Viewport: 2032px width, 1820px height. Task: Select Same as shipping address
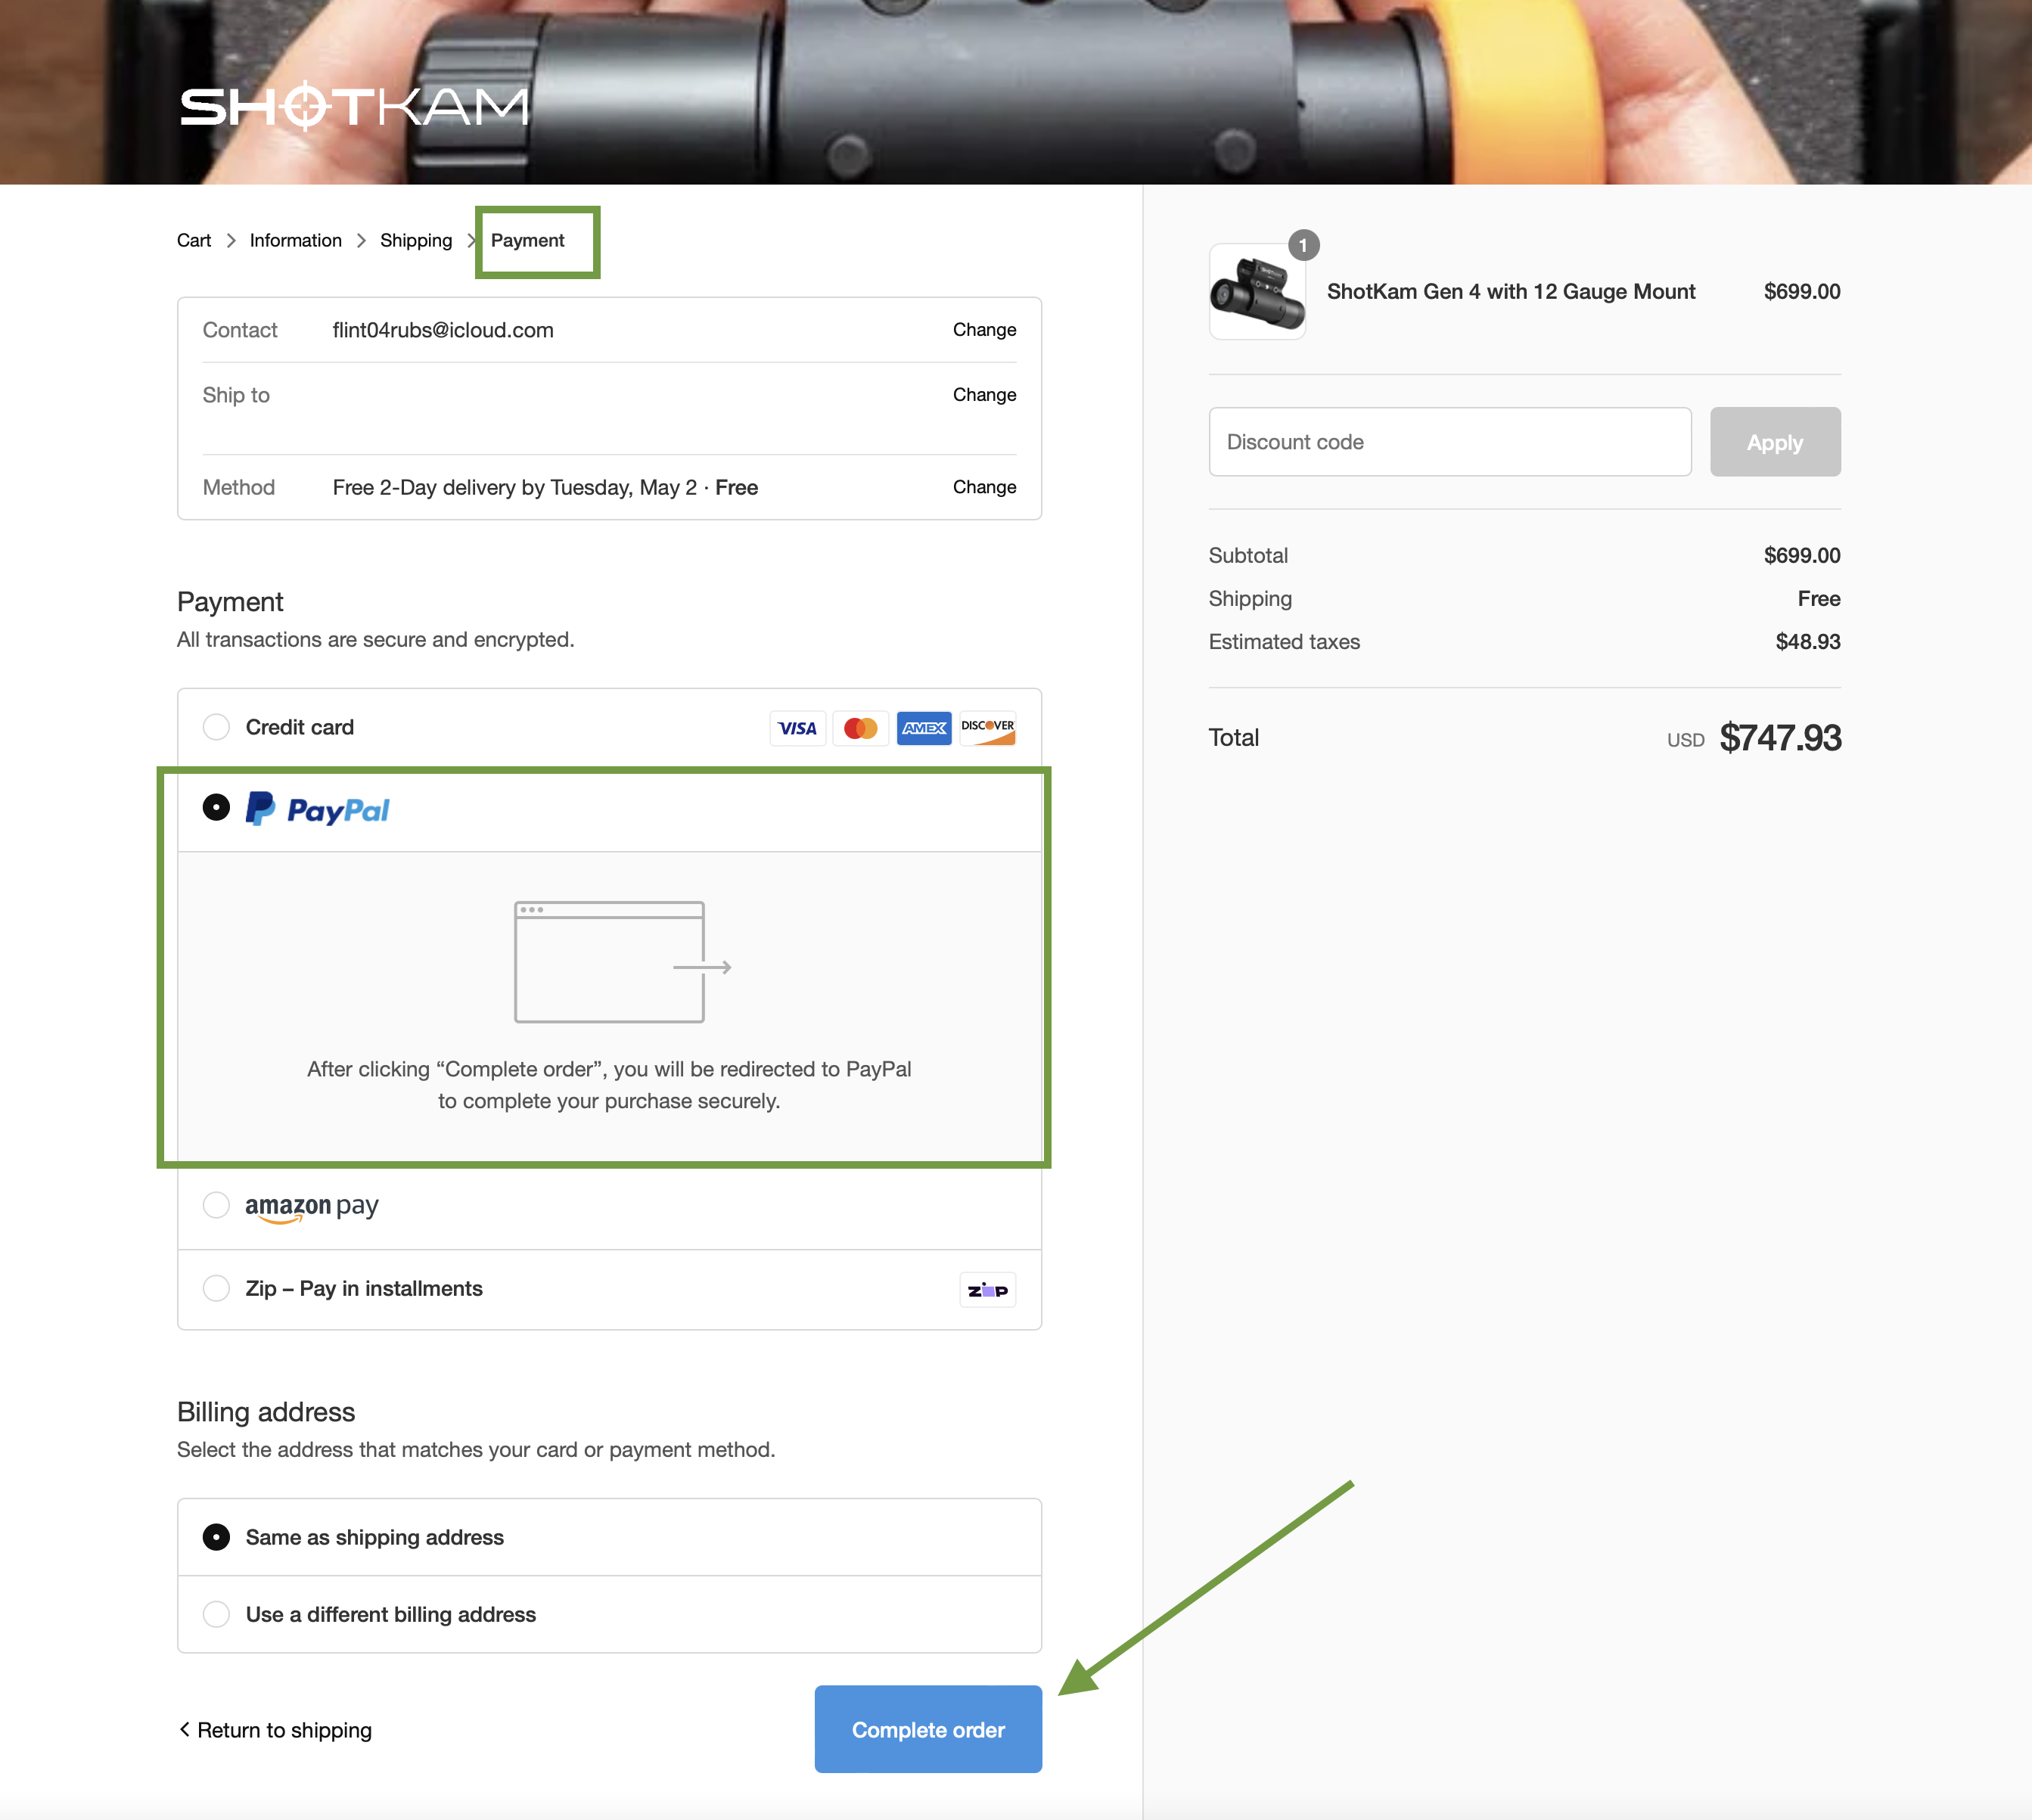[216, 1537]
